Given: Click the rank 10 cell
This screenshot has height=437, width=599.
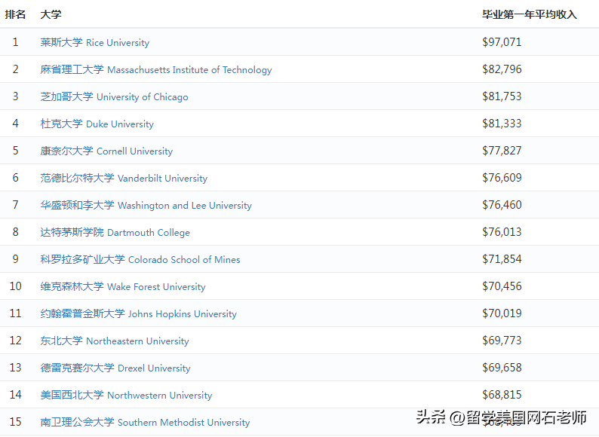Looking at the screenshot, I should coord(16,286).
